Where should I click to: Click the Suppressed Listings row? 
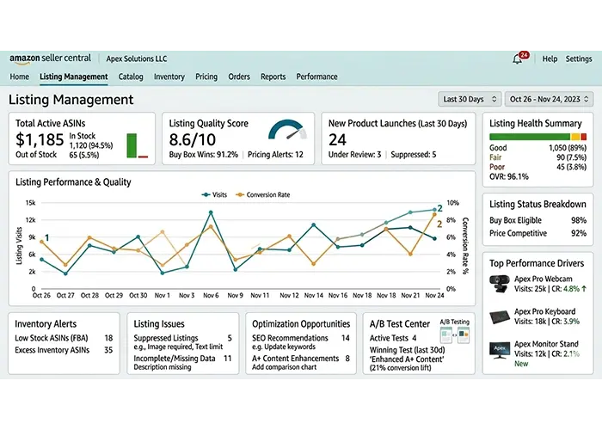[x=182, y=338]
